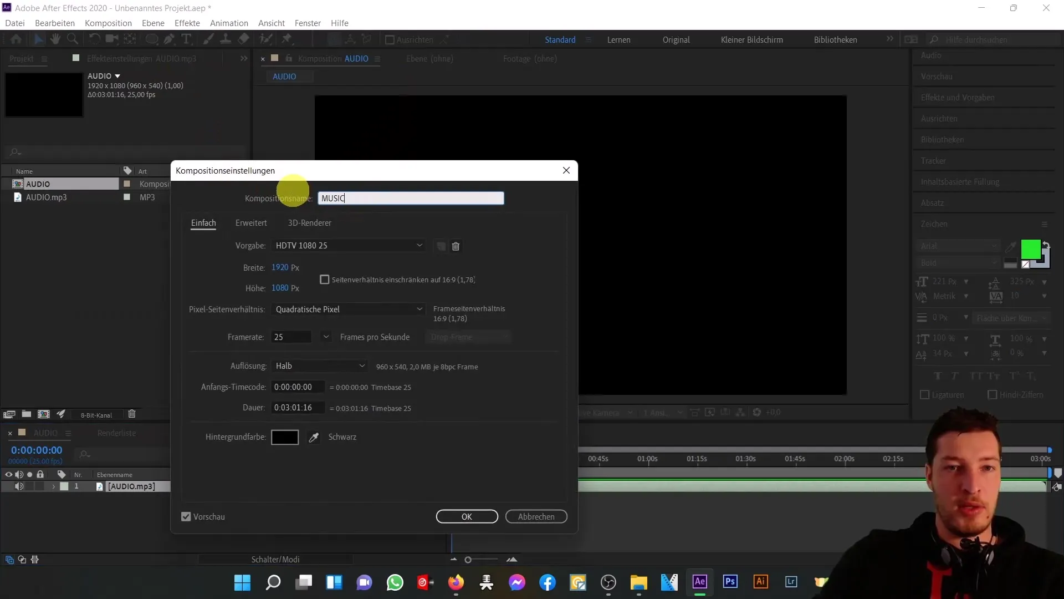Click the timeline zoom slider knob
This screenshot has height=599, width=1064.
pyautogui.click(x=468, y=560)
